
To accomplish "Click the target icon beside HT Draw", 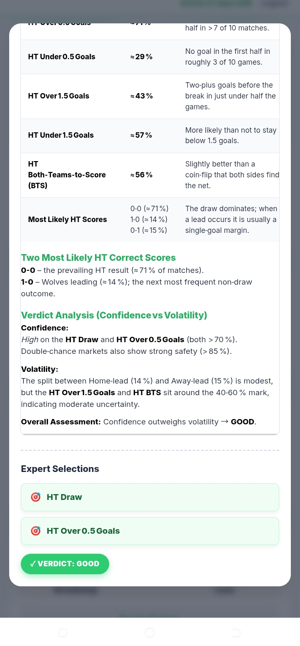I will (36, 497).
